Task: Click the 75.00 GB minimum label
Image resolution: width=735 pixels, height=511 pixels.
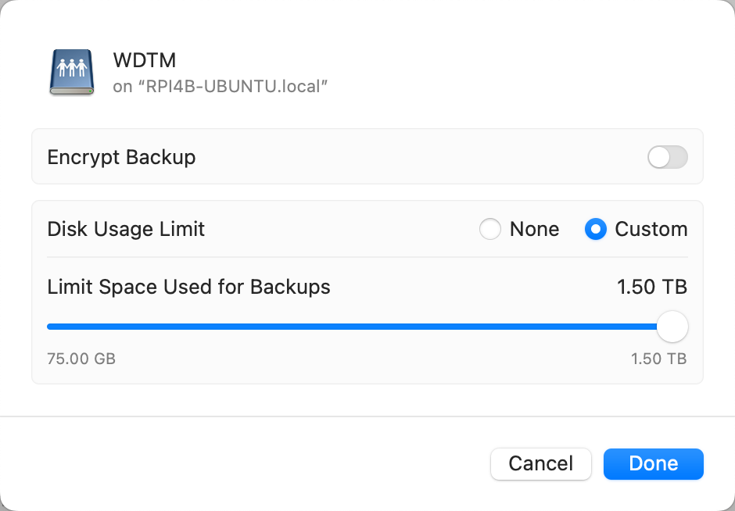Action: [x=81, y=359]
